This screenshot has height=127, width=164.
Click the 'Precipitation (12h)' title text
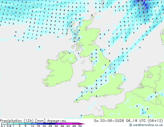[x=17, y=121]
